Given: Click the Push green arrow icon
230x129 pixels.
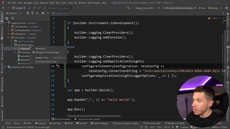Looking at the screenshot, I should pos(34,8).
